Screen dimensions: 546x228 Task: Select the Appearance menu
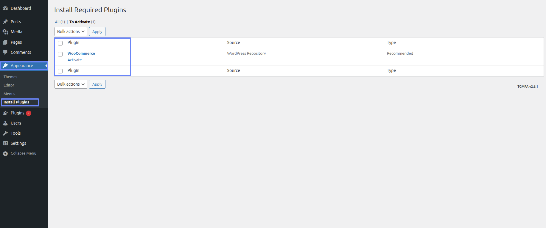[22, 66]
